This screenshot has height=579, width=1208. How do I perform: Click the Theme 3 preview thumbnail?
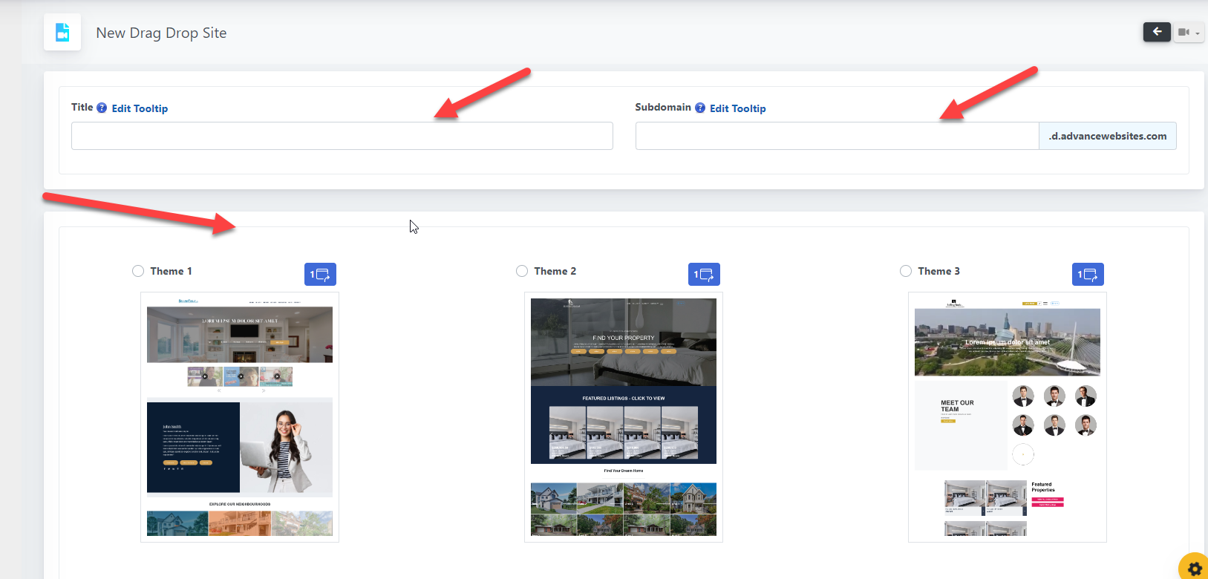[x=1008, y=416]
